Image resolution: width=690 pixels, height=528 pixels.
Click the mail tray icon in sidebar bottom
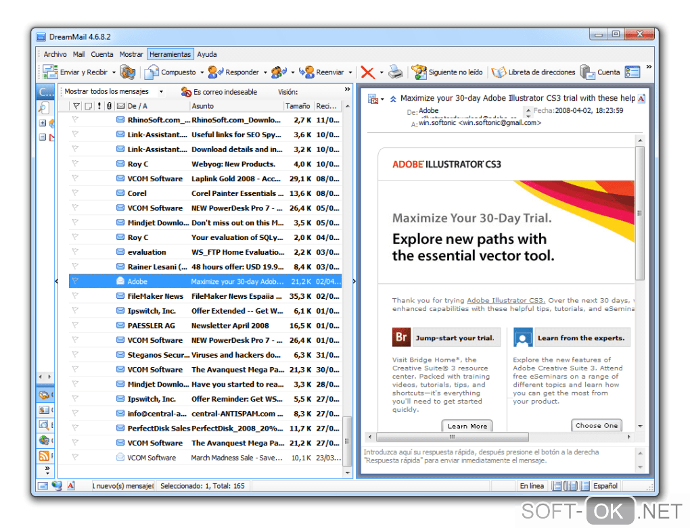pos(44,395)
